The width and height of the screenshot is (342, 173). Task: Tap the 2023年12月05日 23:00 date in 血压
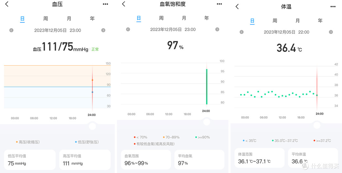(58, 30)
